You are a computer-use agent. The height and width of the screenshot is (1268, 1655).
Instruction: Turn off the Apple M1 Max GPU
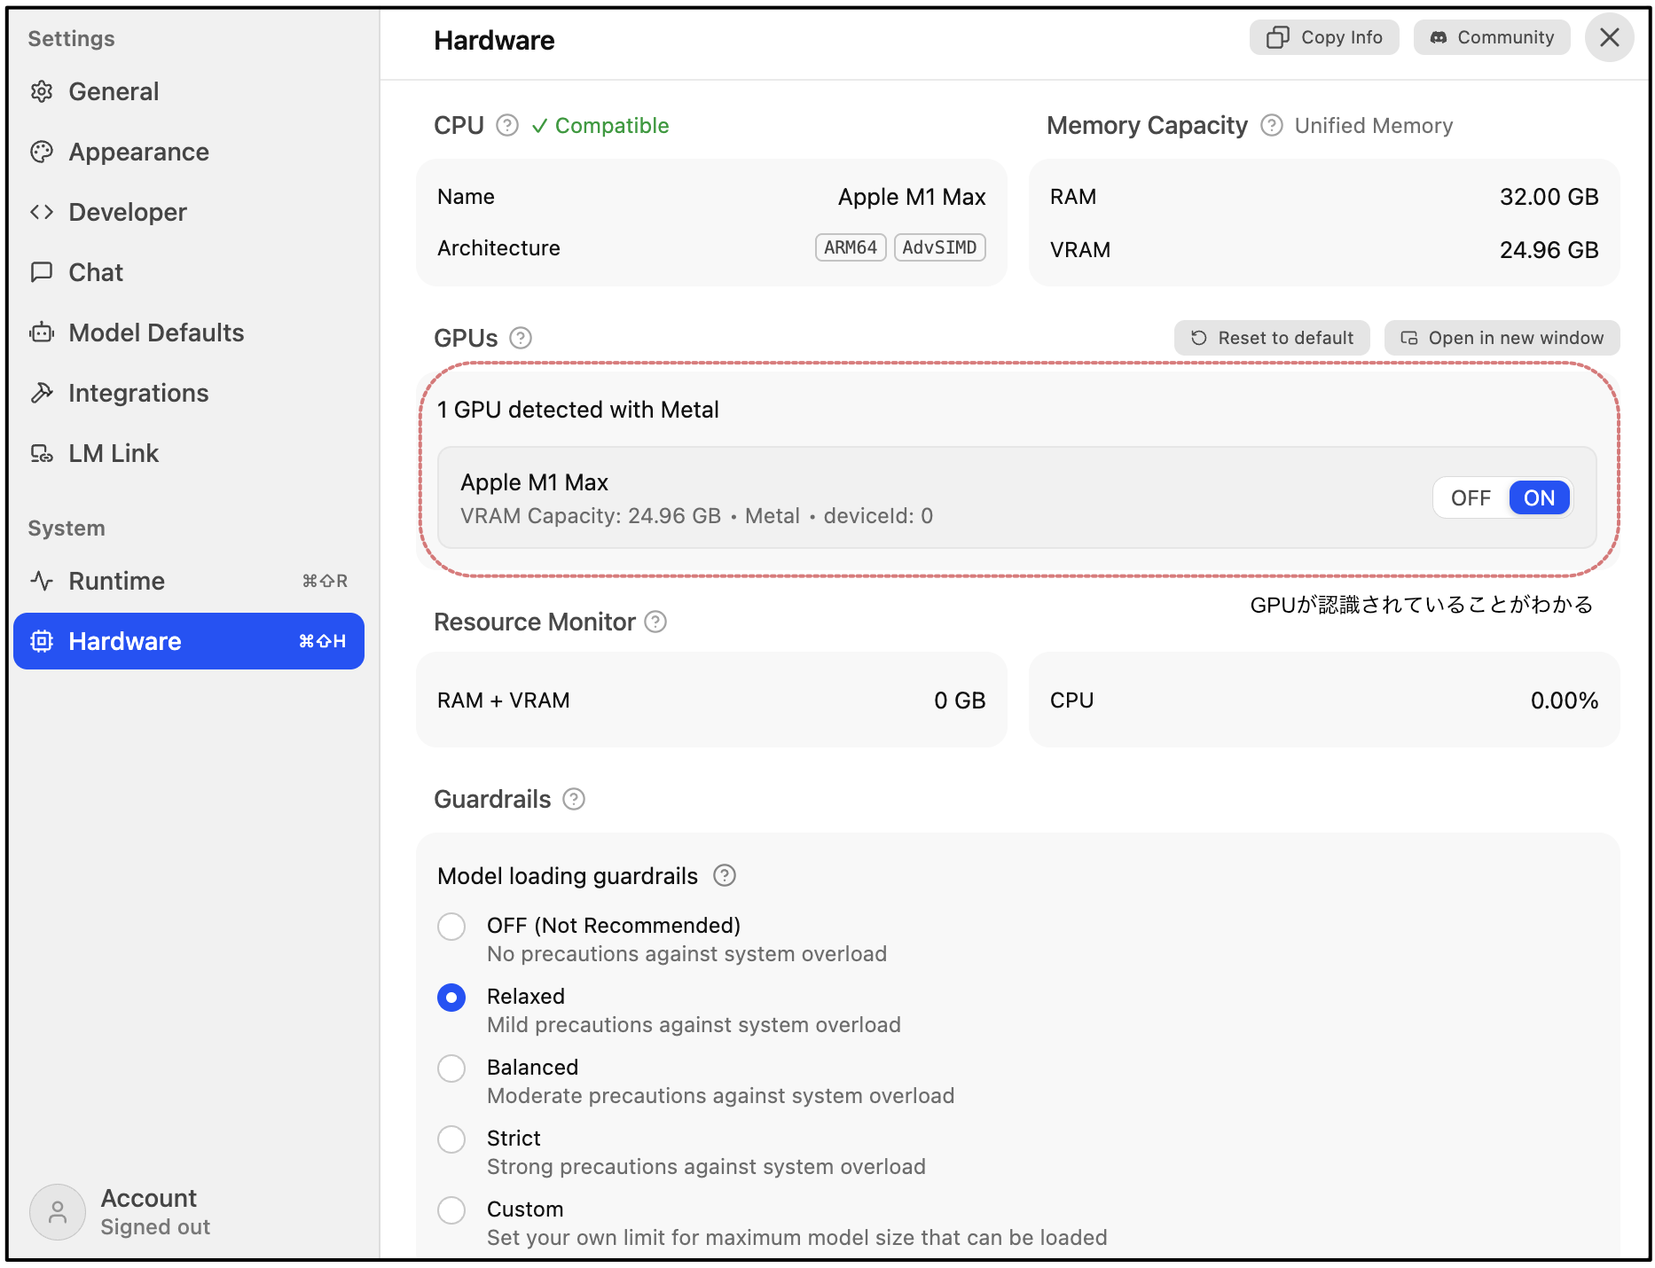point(1471,497)
